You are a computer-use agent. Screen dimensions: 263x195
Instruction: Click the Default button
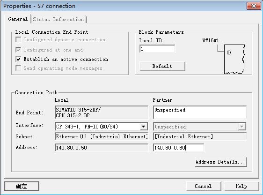coord(162,66)
